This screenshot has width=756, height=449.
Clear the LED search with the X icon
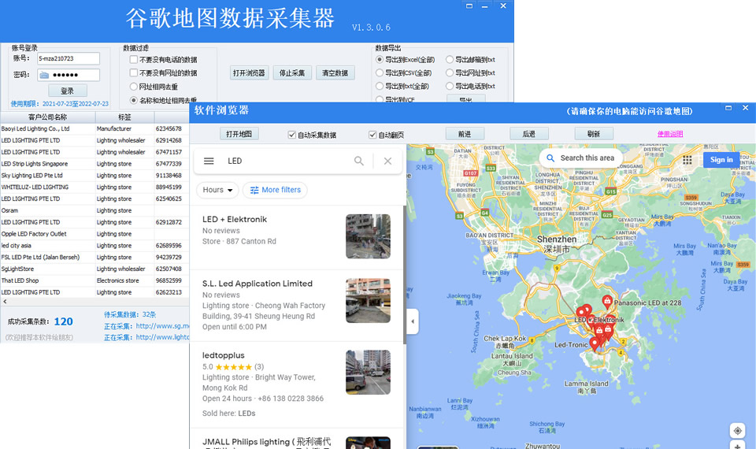[x=387, y=161]
